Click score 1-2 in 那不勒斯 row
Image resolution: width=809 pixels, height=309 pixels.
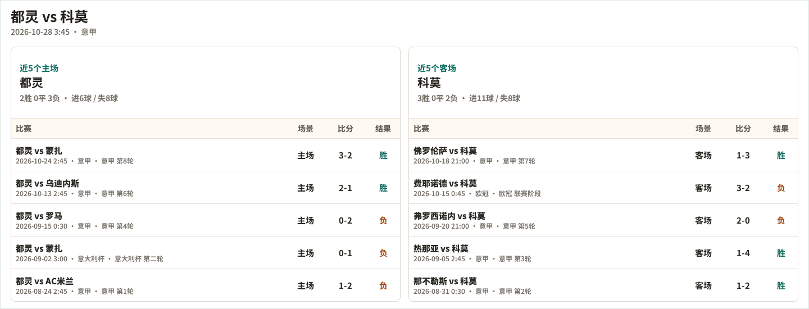pyautogui.click(x=743, y=285)
